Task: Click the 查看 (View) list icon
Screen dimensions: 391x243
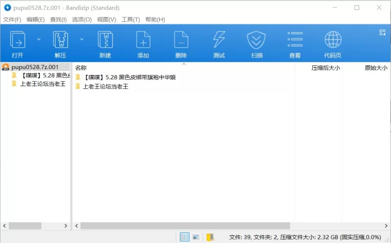Action: pyautogui.click(x=295, y=39)
